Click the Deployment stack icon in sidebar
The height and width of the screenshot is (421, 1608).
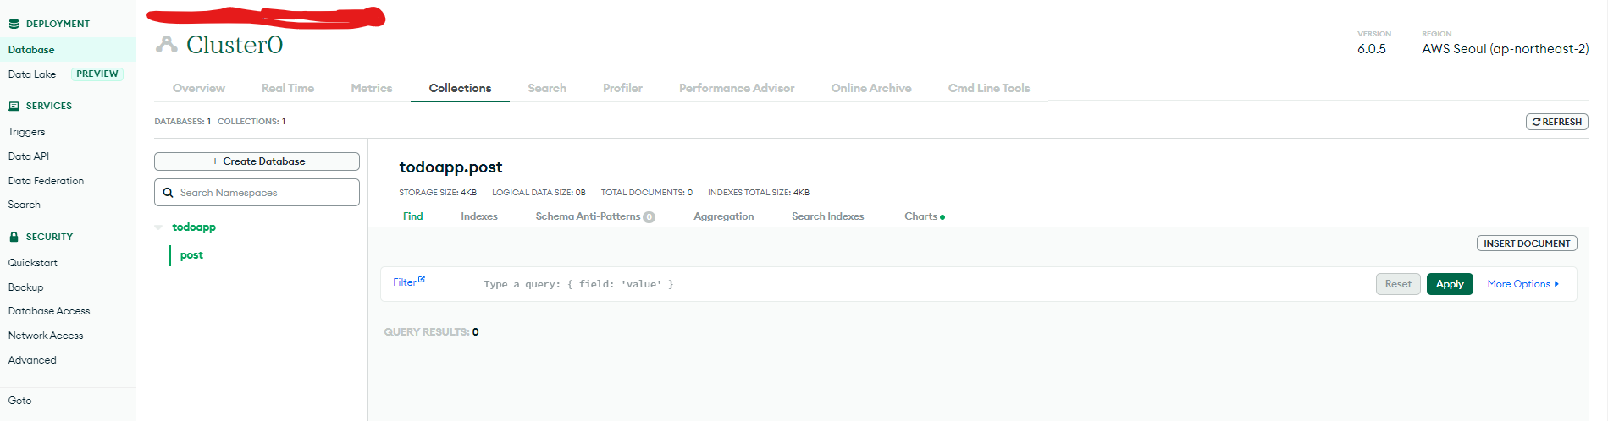14,24
